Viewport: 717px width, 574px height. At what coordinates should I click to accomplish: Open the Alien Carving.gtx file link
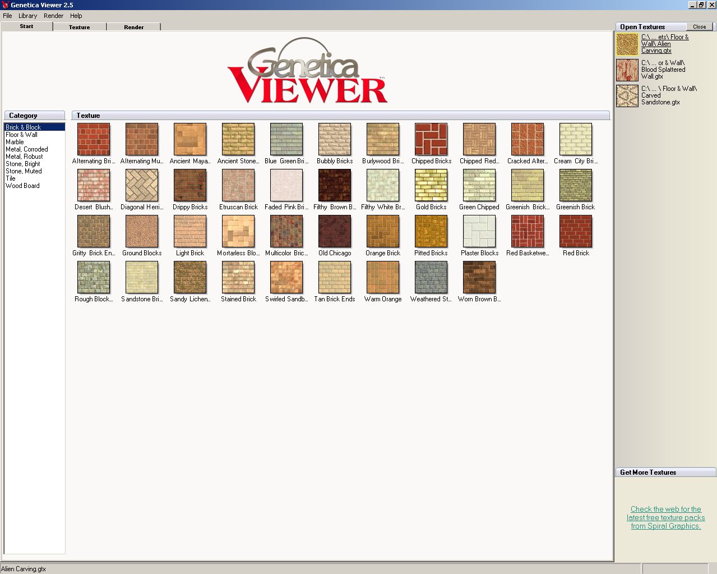click(665, 44)
